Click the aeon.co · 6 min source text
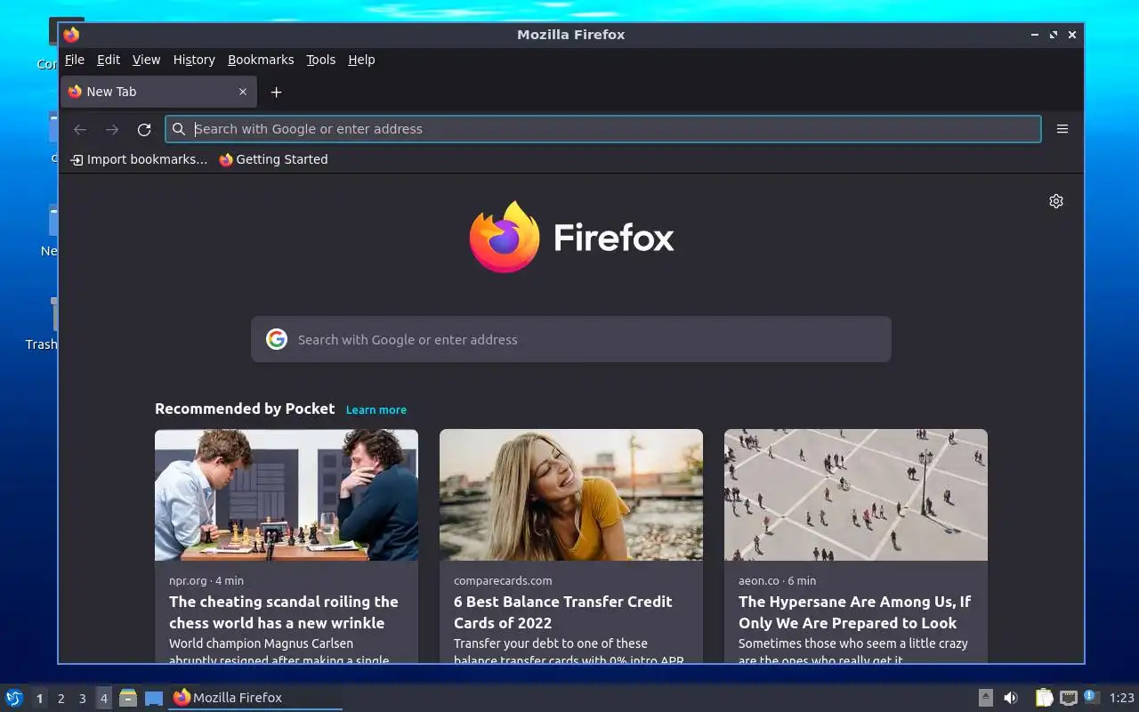 (x=777, y=580)
